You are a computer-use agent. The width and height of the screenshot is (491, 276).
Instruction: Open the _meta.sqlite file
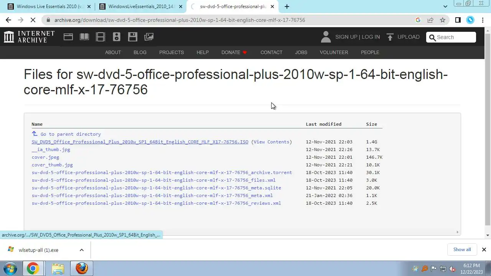coord(157,188)
